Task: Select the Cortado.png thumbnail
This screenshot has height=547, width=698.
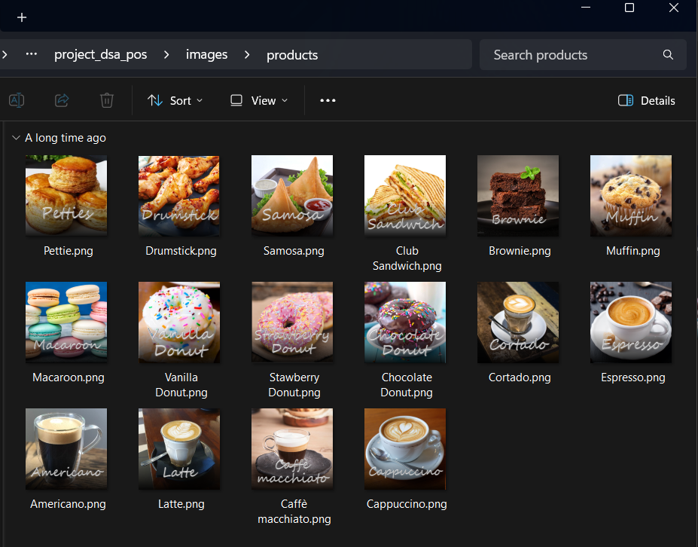Action: 518,322
